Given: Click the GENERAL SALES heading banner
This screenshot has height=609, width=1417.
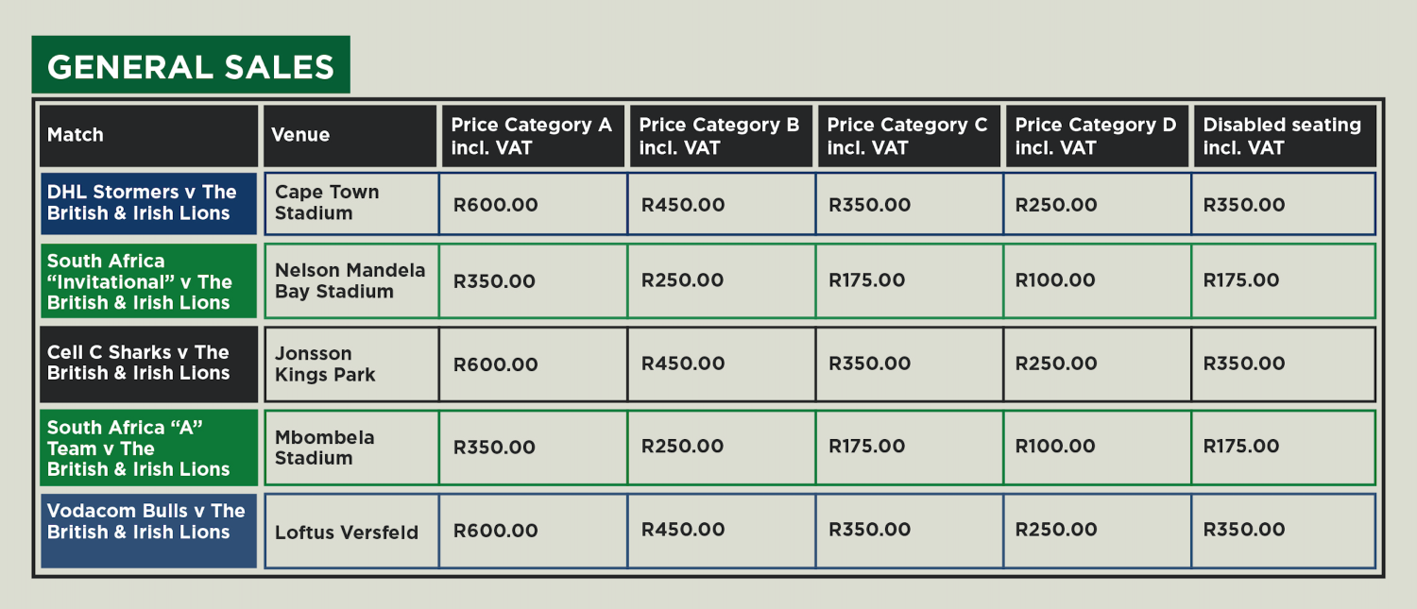Looking at the screenshot, I should pyautogui.click(x=191, y=65).
